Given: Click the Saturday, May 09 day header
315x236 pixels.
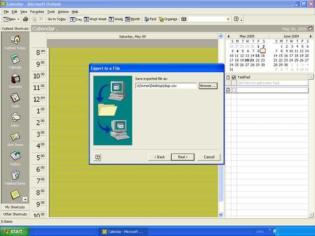Looking at the screenshot, I should pyautogui.click(x=133, y=37).
